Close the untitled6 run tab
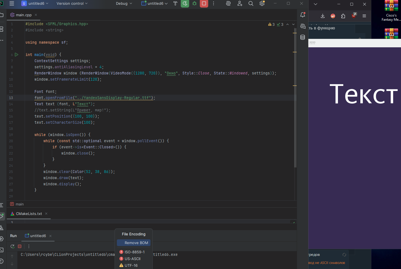Viewport: 401px width, 269px height. pyautogui.click(x=50, y=236)
